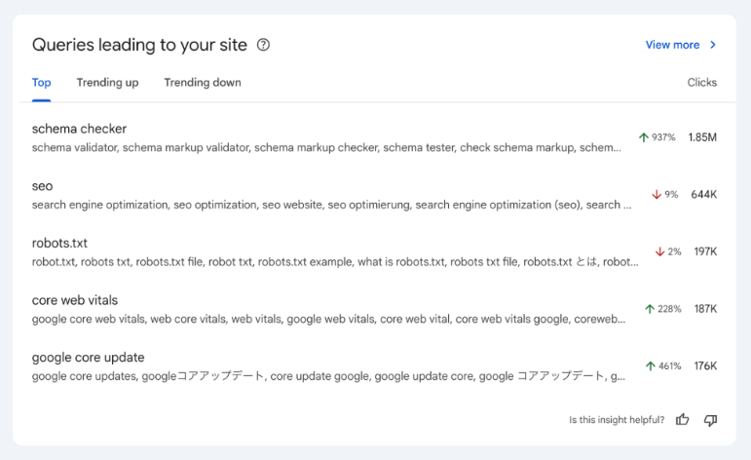Open the schema checker query

click(79, 129)
